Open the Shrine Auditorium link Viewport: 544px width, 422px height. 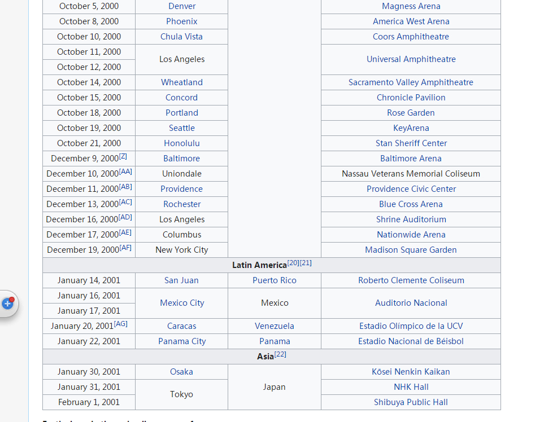click(x=411, y=219)
